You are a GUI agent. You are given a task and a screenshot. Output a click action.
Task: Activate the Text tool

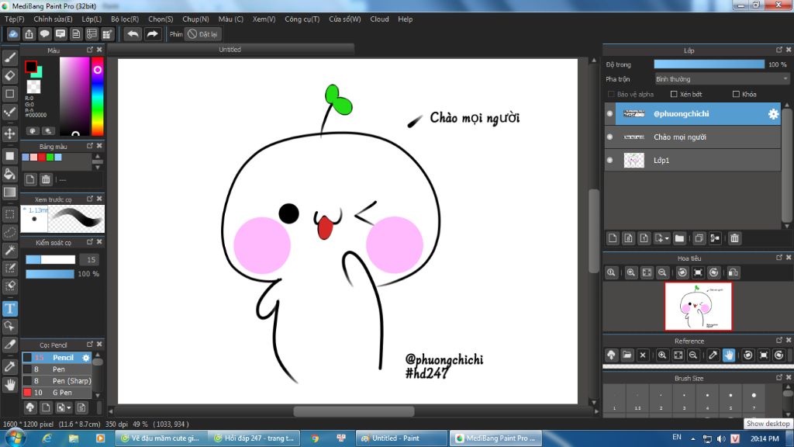pyautogui.click(x=9, y=309)
